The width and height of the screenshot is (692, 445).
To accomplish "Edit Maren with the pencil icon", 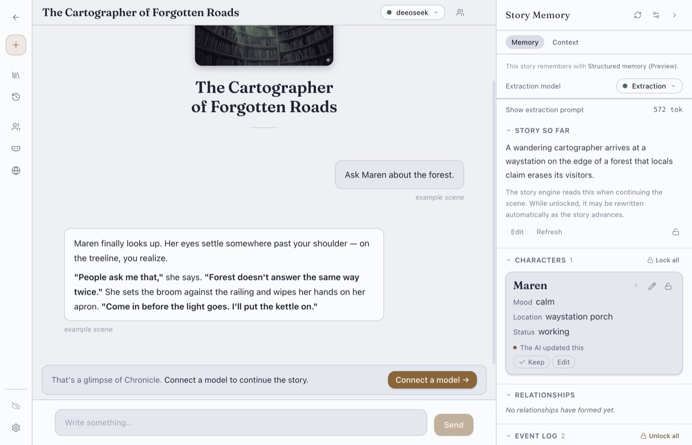I will (x=652, y=286).
